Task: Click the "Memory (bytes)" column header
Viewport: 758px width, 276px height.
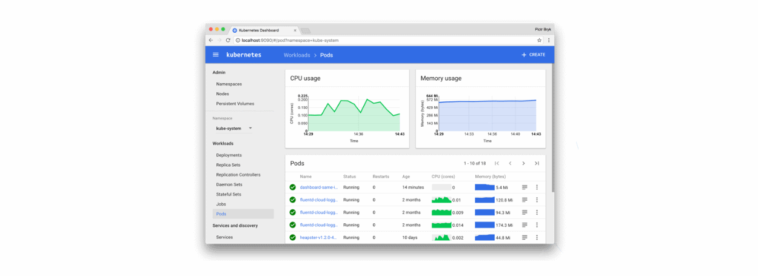Action: click(490, 177)
